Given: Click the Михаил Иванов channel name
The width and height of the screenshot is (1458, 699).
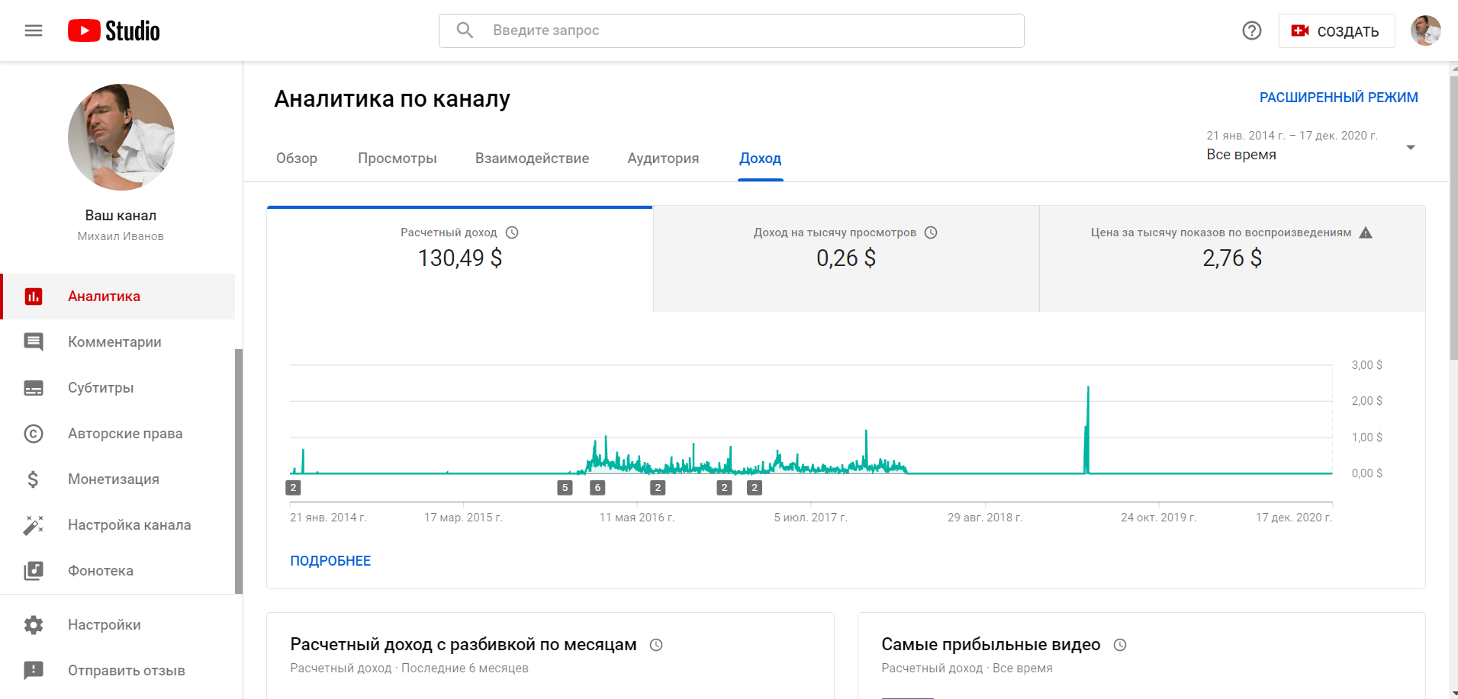Looking at the screenshot, I should 121,236.
